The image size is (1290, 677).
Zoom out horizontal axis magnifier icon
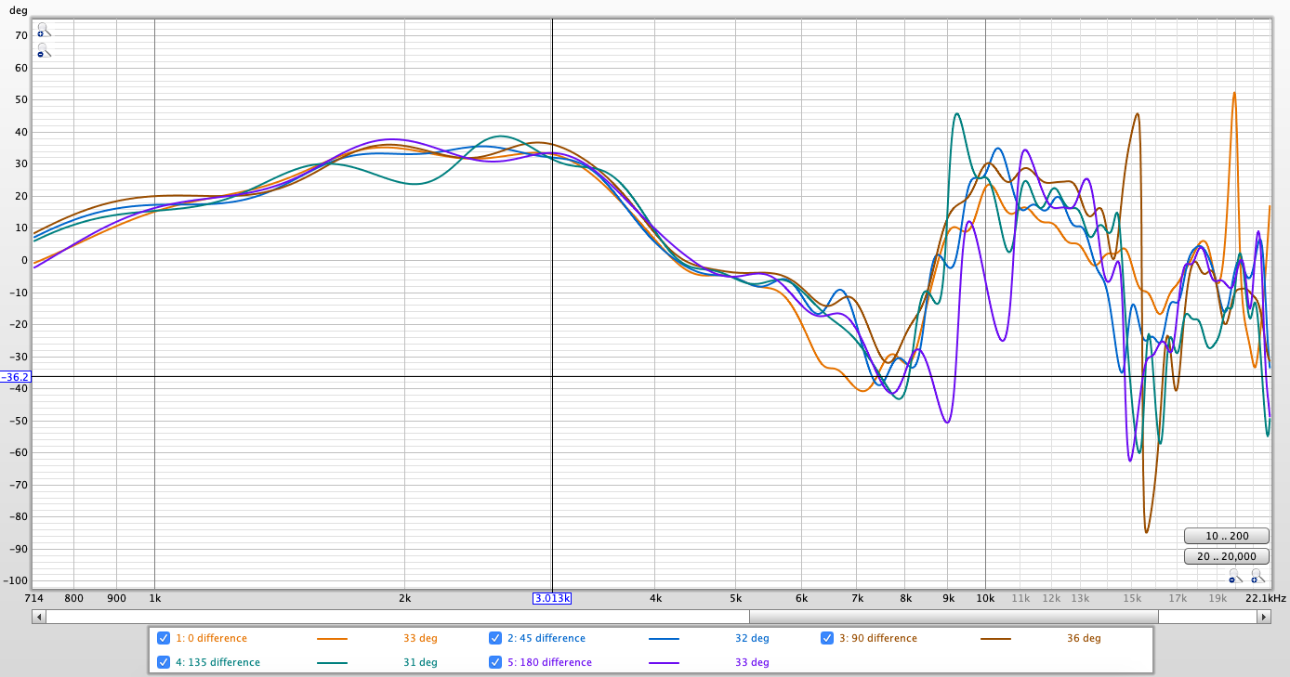[x=1234, y=577]
